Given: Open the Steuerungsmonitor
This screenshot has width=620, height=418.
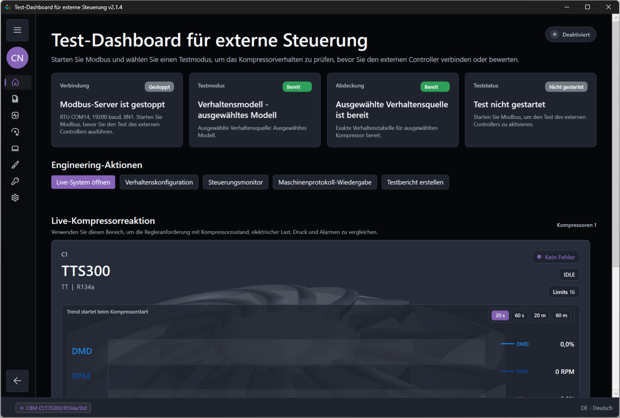Looking at the screenshot, I should pyautogui.click(x=235, y=182).
